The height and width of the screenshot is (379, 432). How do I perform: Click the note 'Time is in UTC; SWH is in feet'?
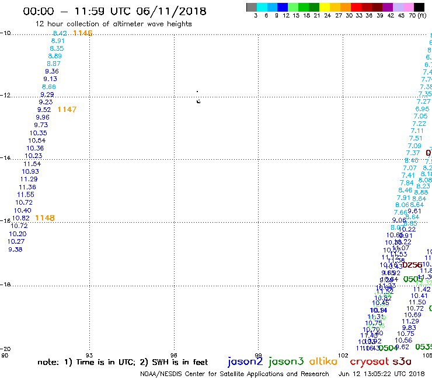(123, 362)
